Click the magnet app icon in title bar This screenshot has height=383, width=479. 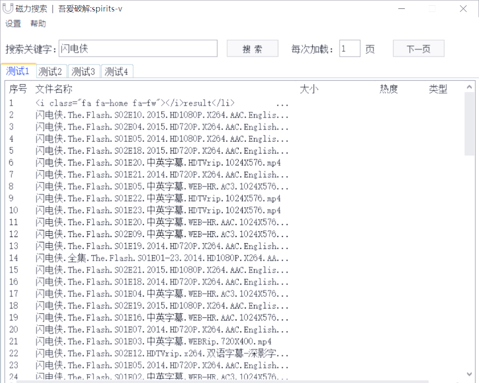[x=7, y=8]
